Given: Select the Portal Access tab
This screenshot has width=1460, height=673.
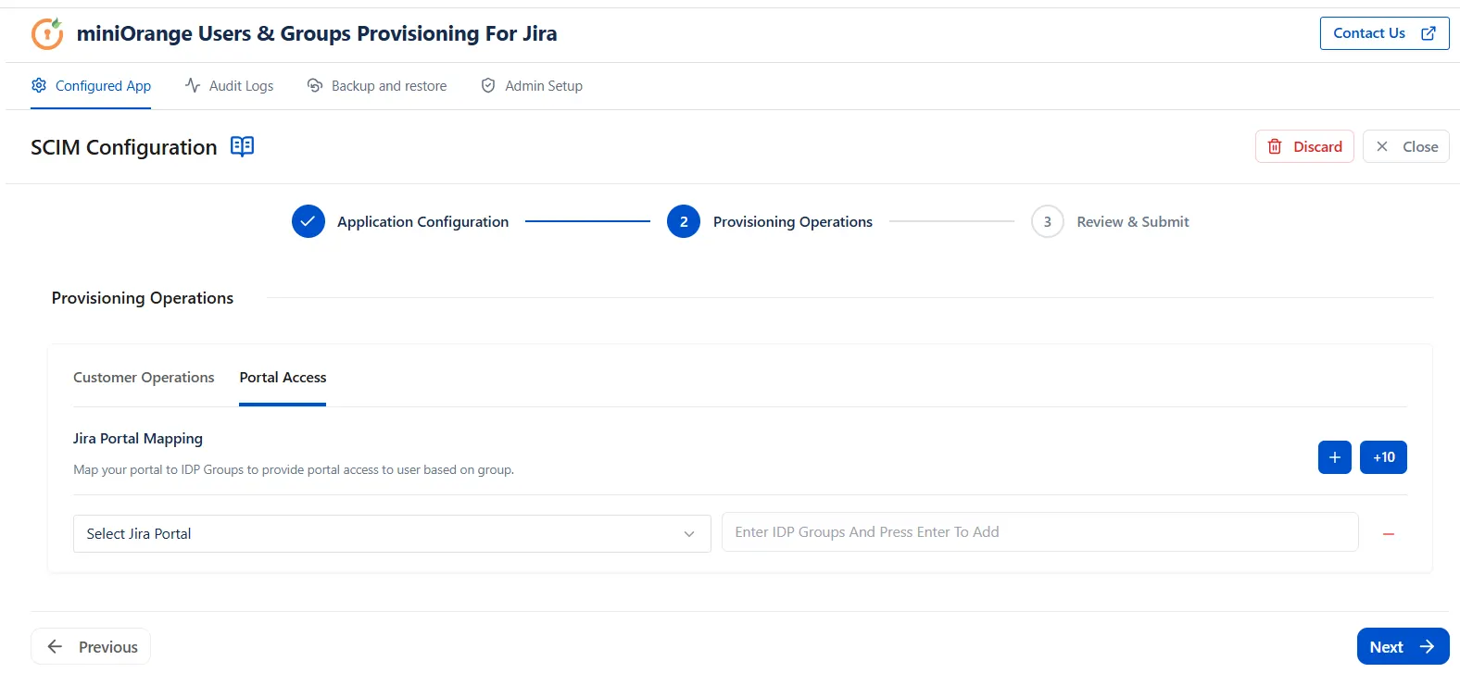Looking at the screenshot, I should point(283,378).
